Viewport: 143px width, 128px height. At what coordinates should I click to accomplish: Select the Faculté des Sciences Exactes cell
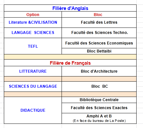[99, 108]
